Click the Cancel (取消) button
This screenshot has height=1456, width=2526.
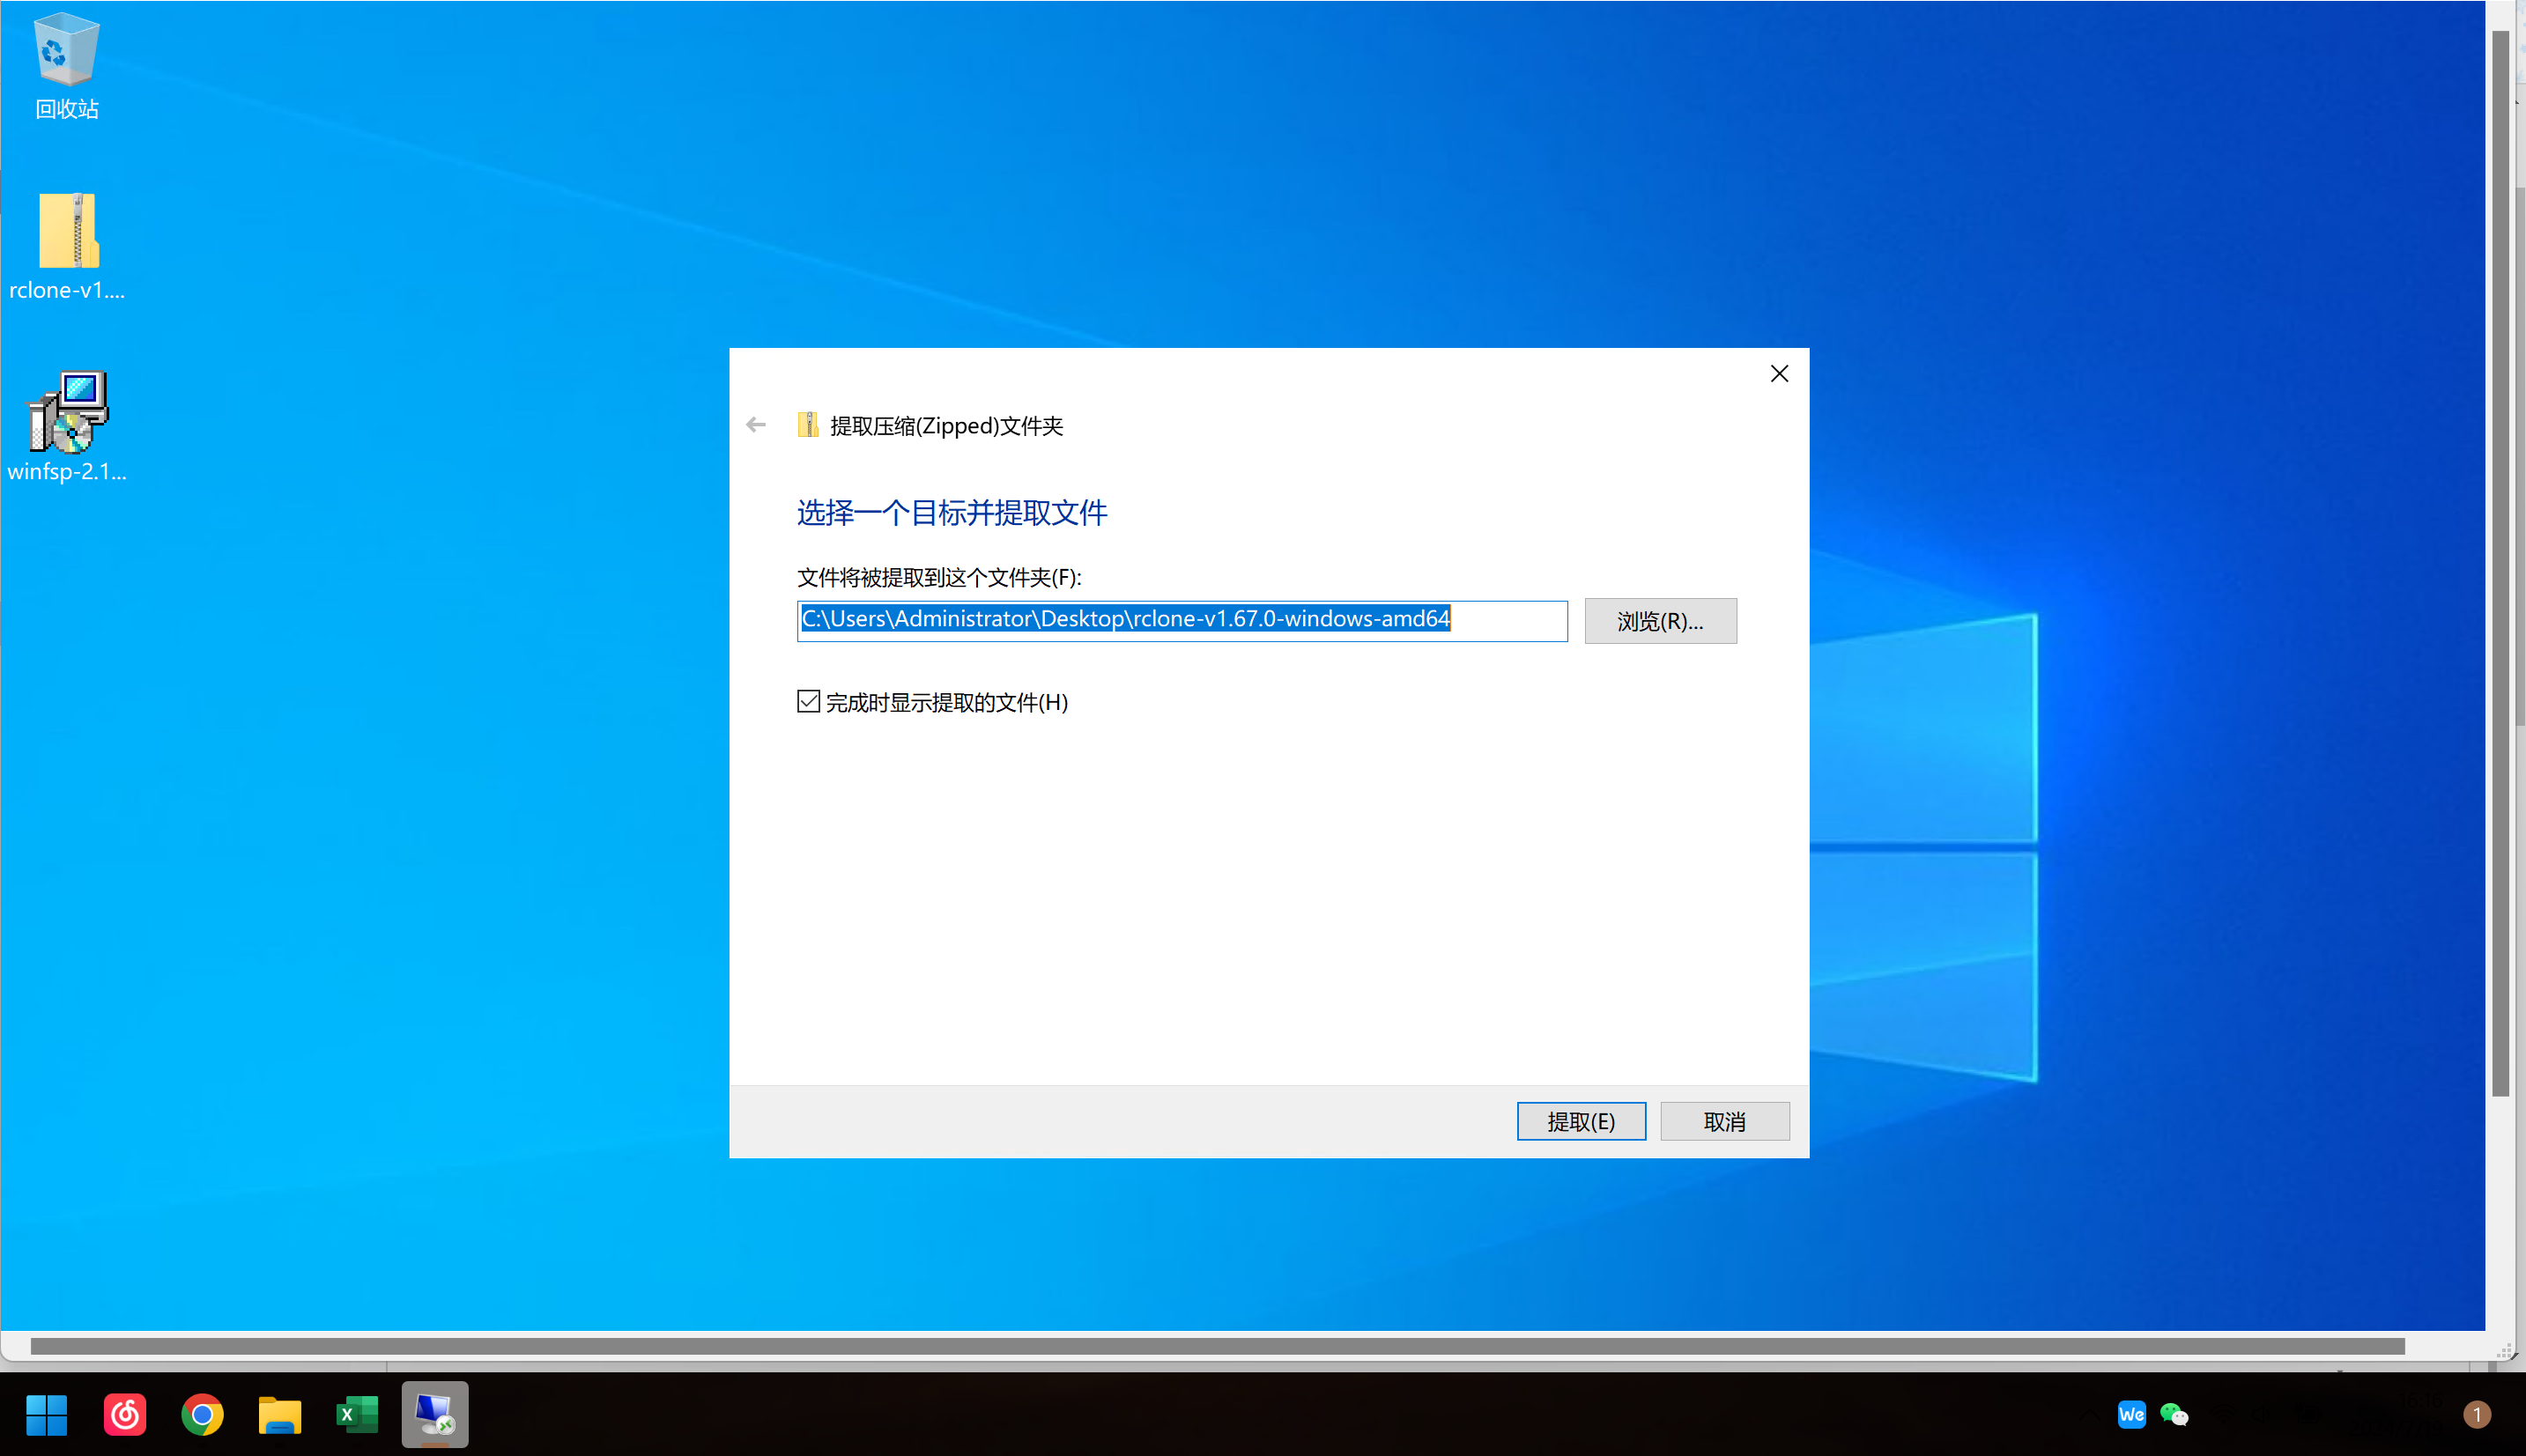point(1724,1121)
